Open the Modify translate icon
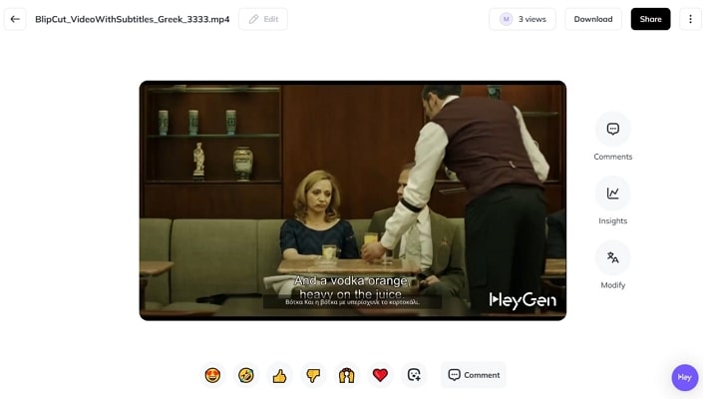The image size is (703, 399). [x=613, y=257]
